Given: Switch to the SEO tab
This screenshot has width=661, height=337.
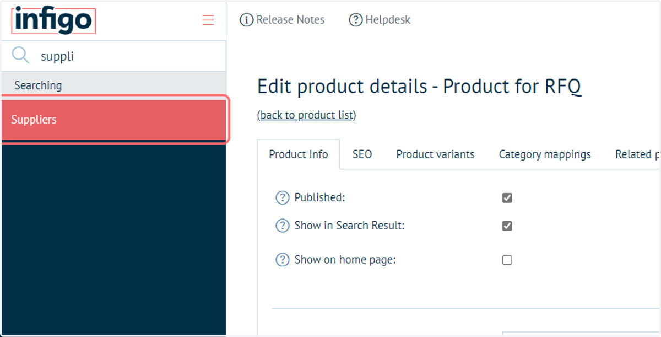Looking at the screenshot, I should tap(362, 154).
